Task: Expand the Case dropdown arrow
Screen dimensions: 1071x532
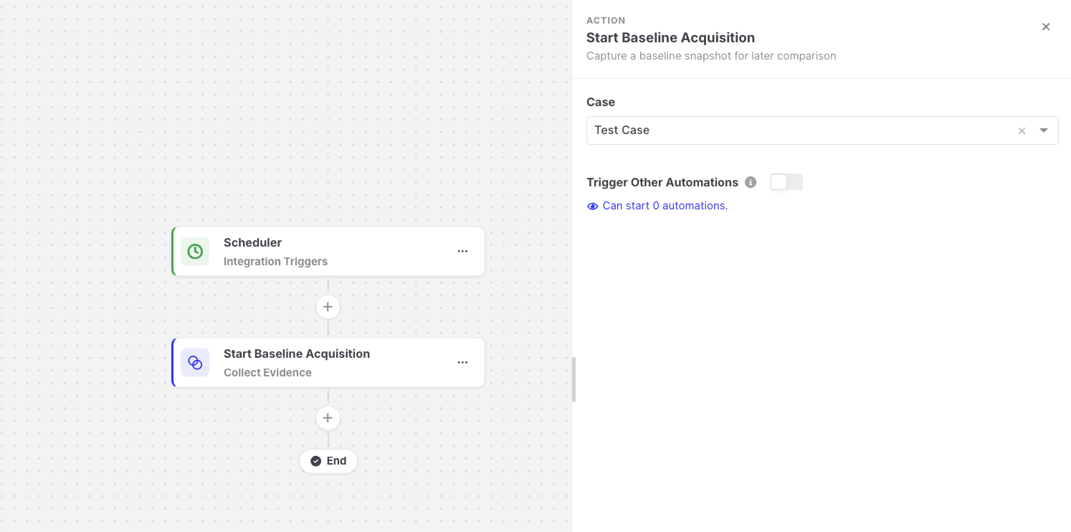Action: coord(1044,130)
